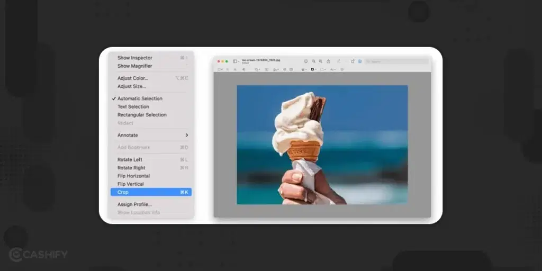Toggle checked Automatic Selection menu item
The height and width of the screenshot is (271, 542).
(x=151, y=98)
